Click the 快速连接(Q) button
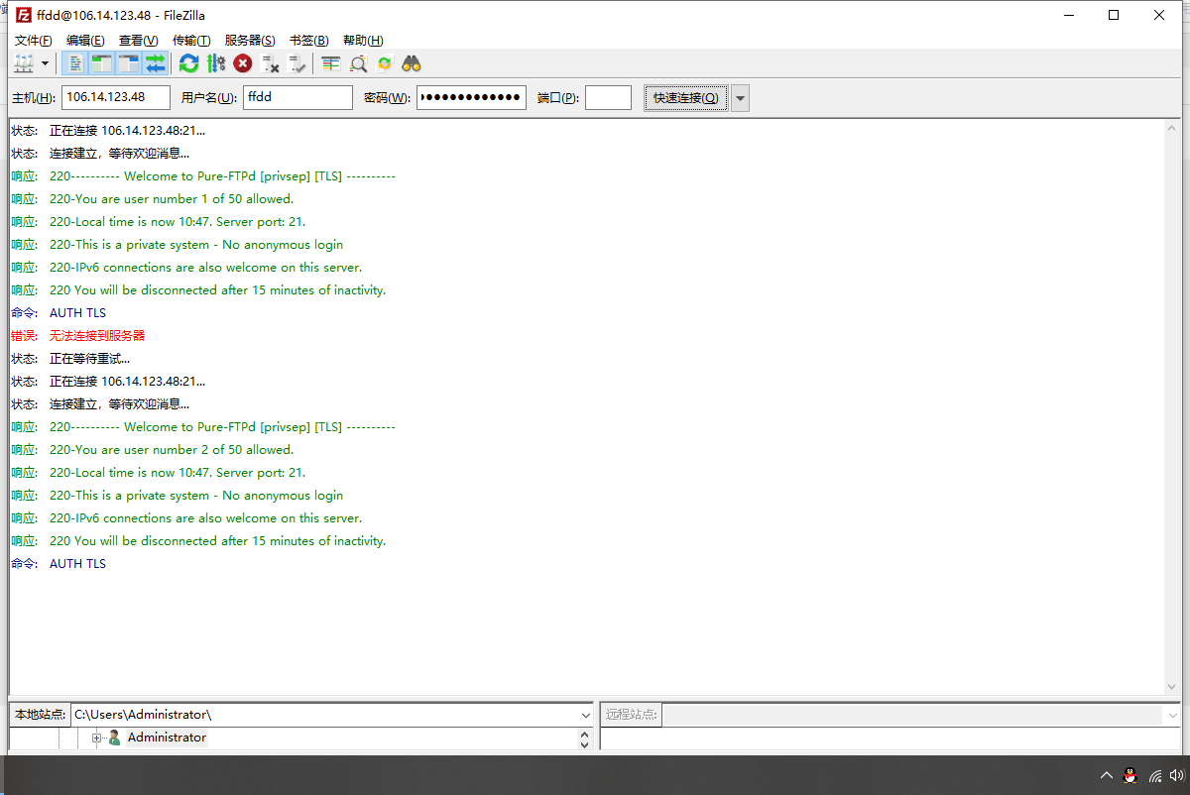The width and height of the screenshot is (1190, 795). pyautogui.click(x=686, y=97)
